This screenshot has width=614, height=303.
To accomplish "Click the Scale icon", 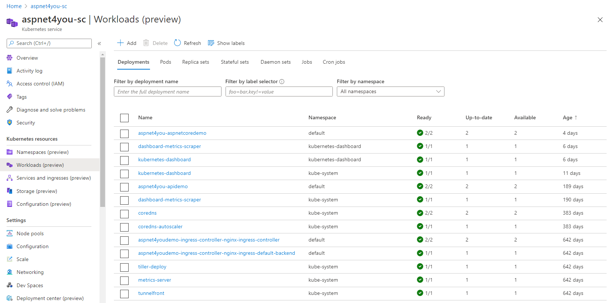I will [x=10, y=259].
